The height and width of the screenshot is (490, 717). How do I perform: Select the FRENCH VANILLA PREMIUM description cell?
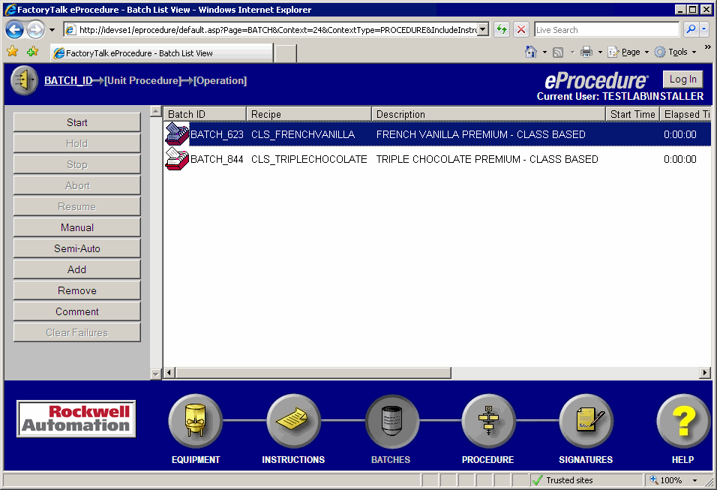tap(481, 134)
